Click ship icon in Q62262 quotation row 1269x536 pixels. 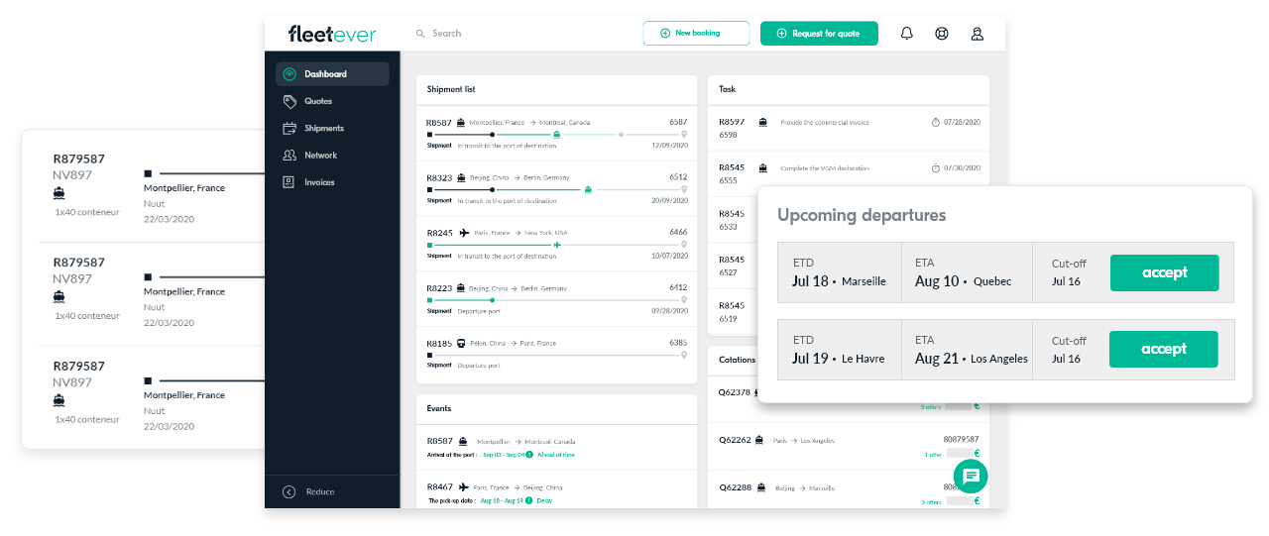pos(759,440)
